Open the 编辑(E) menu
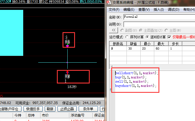Viewport: 195px width, 121px height. 129,10
